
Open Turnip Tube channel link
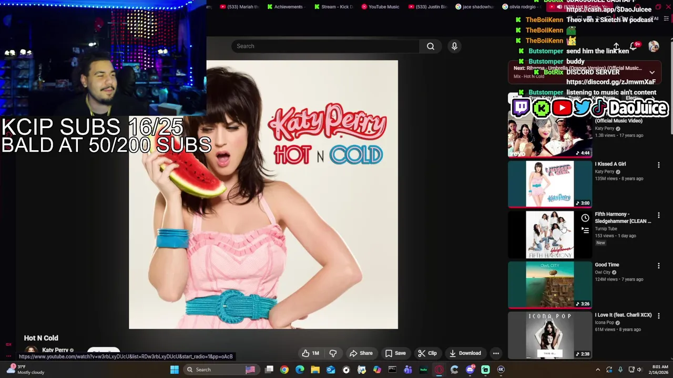click(x=606, y=229)
